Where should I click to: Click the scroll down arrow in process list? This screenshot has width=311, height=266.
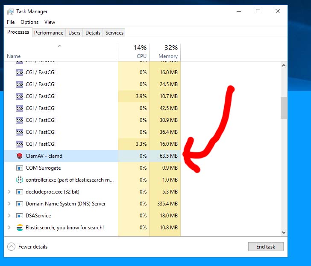284,233
